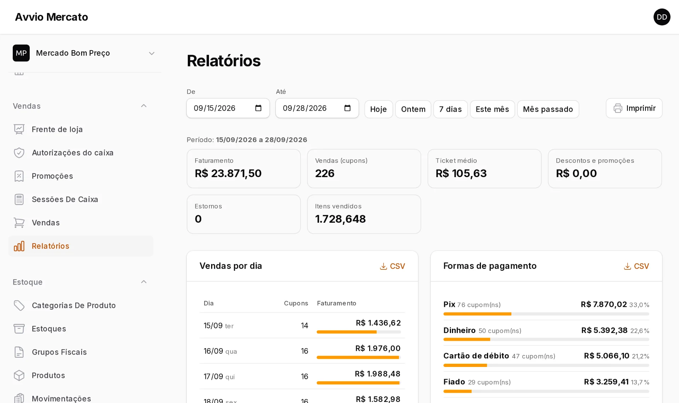The height and width of the screenshot is (403, 679).
Task: Click the 15/09 ter row date
Action: pyautogui.click(x=219, y=326)
